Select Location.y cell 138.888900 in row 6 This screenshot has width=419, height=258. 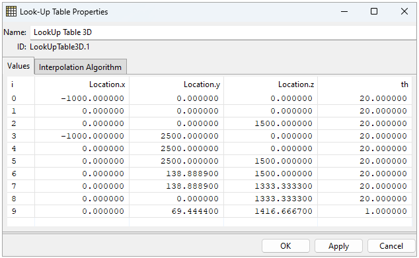pyautogui.click(x=176, y=174)
